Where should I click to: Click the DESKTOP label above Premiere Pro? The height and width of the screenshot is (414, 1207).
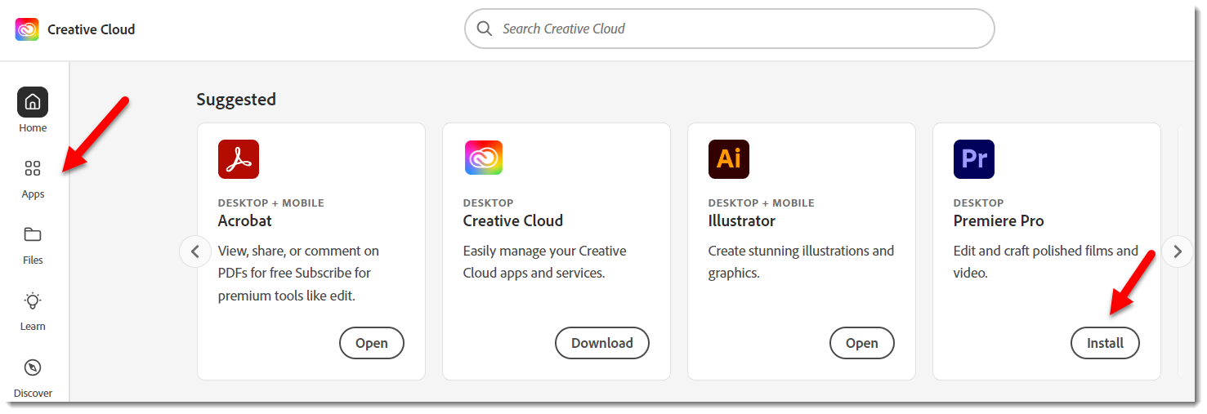click(979, 203)
